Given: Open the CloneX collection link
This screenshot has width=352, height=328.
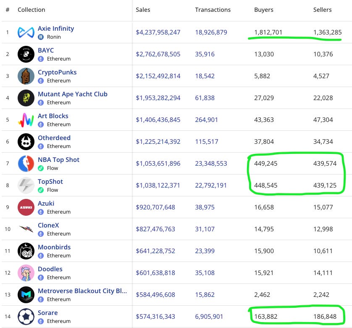Looking at the screenshot, I should (48, 225).
